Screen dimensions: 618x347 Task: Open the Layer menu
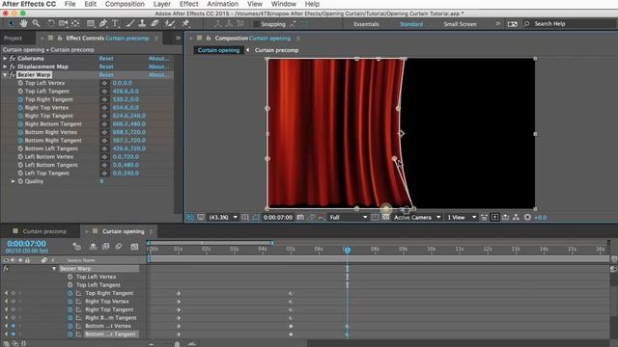click(162, 4)
